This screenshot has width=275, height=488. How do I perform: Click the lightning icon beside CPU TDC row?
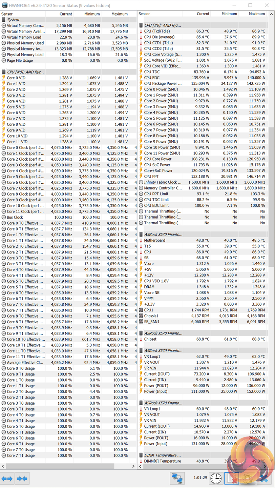point(141,72)
